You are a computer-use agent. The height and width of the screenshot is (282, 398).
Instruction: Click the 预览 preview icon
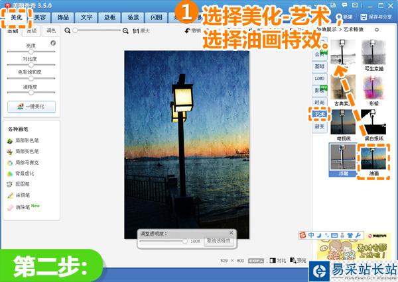[x=293, y=260]
